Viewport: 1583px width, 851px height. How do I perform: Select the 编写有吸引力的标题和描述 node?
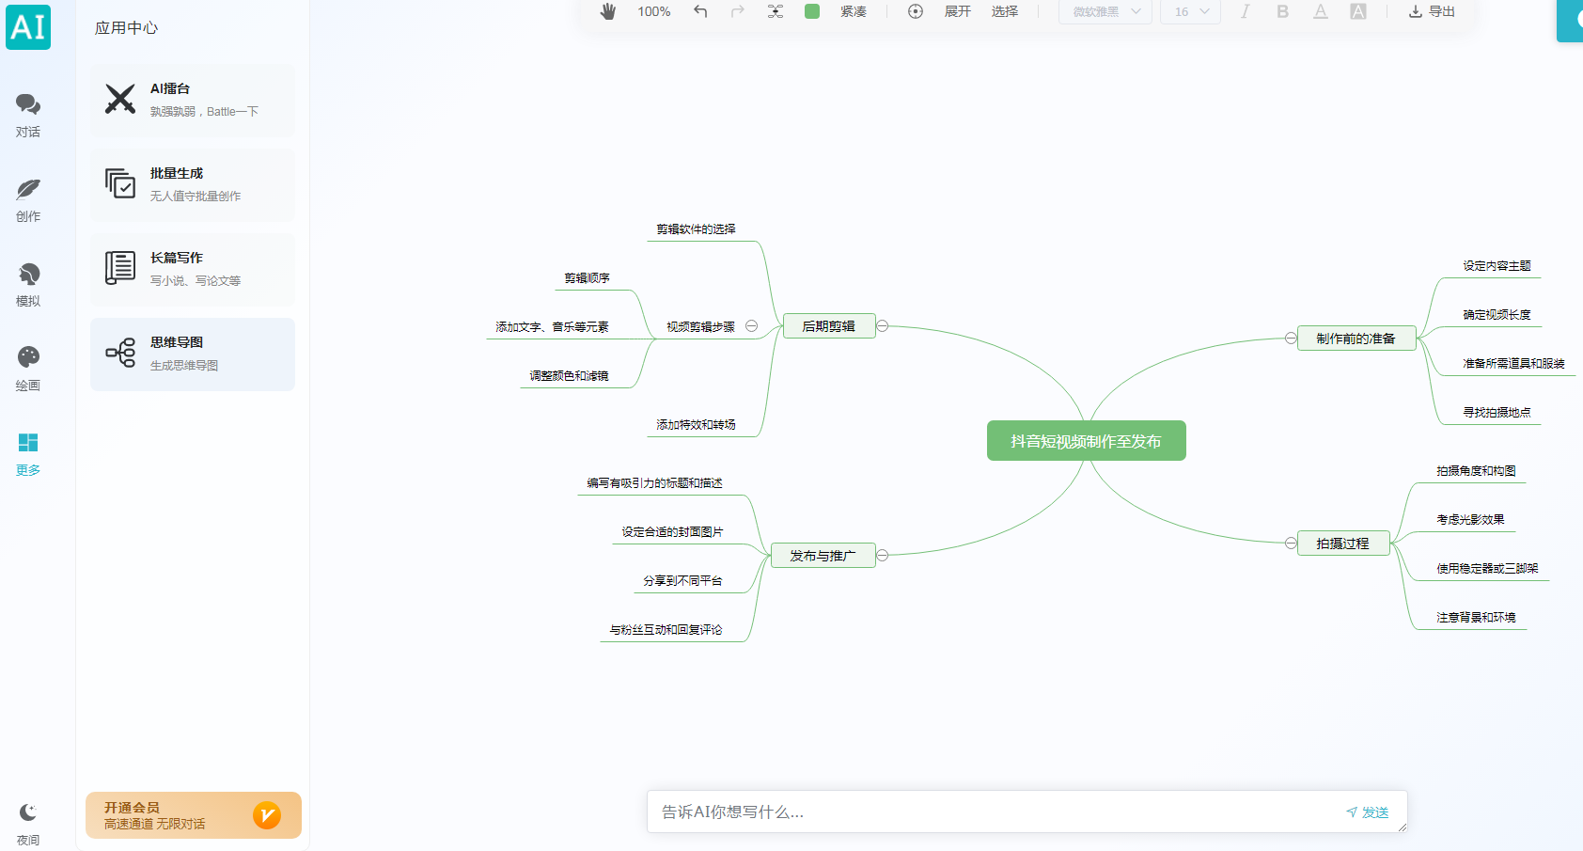point(655,483)
